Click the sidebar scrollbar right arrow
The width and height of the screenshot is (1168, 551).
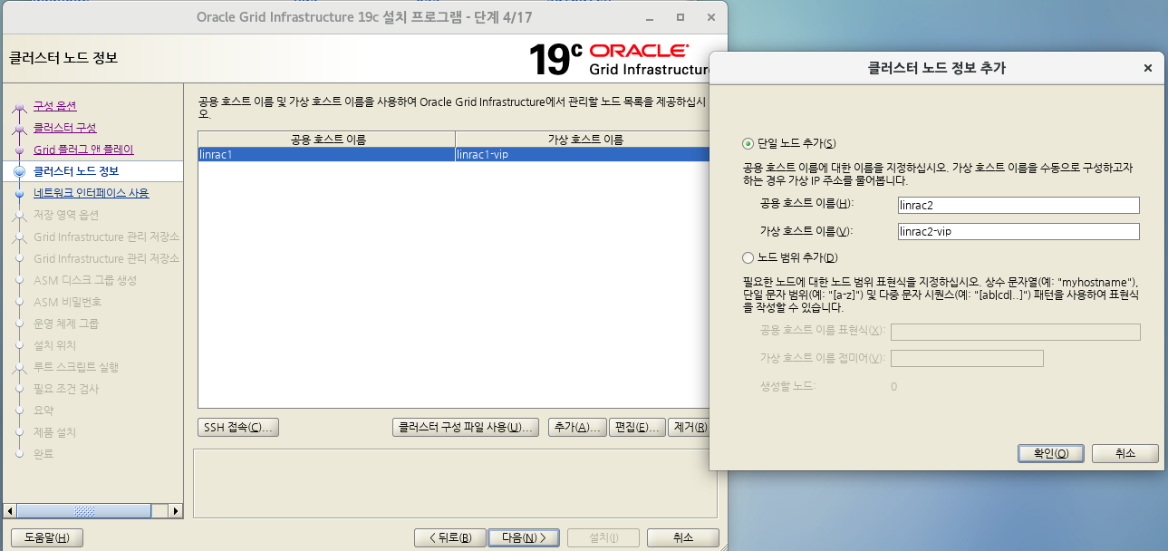point(177,511)
